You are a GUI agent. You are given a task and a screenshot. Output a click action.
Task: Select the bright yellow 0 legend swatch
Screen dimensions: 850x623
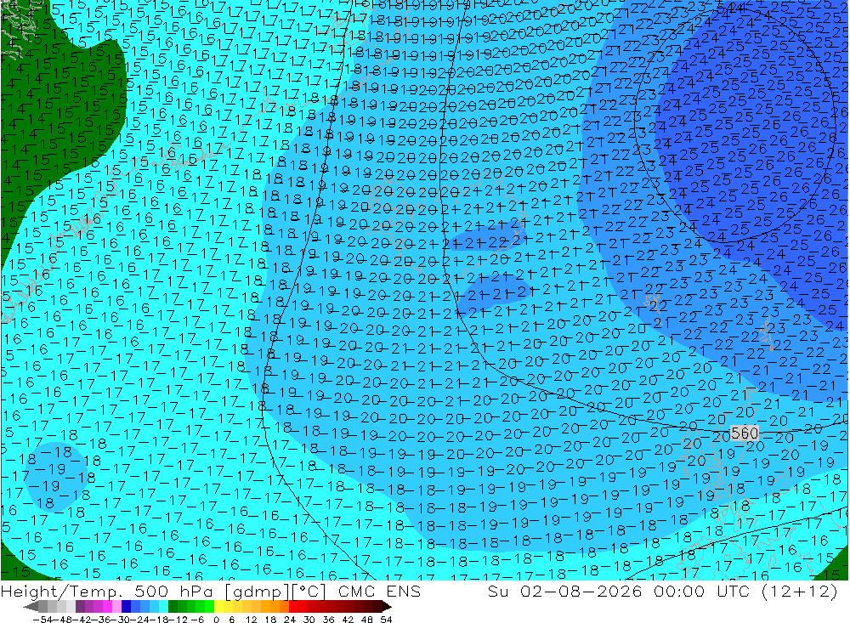(x=219, y=606)
